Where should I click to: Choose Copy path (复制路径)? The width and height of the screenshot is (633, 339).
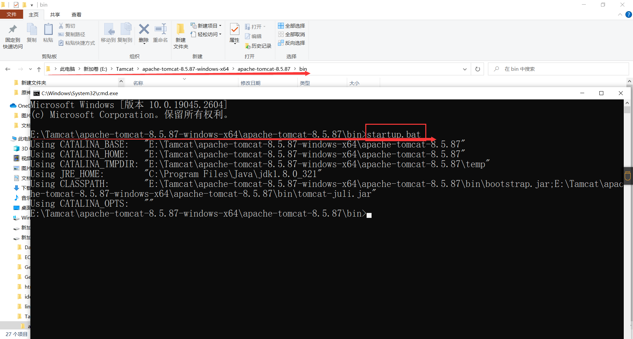pyautogui.click(x=72, y=34)
